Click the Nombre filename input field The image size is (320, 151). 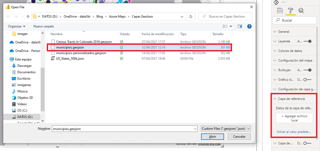(x=122, y=129)
